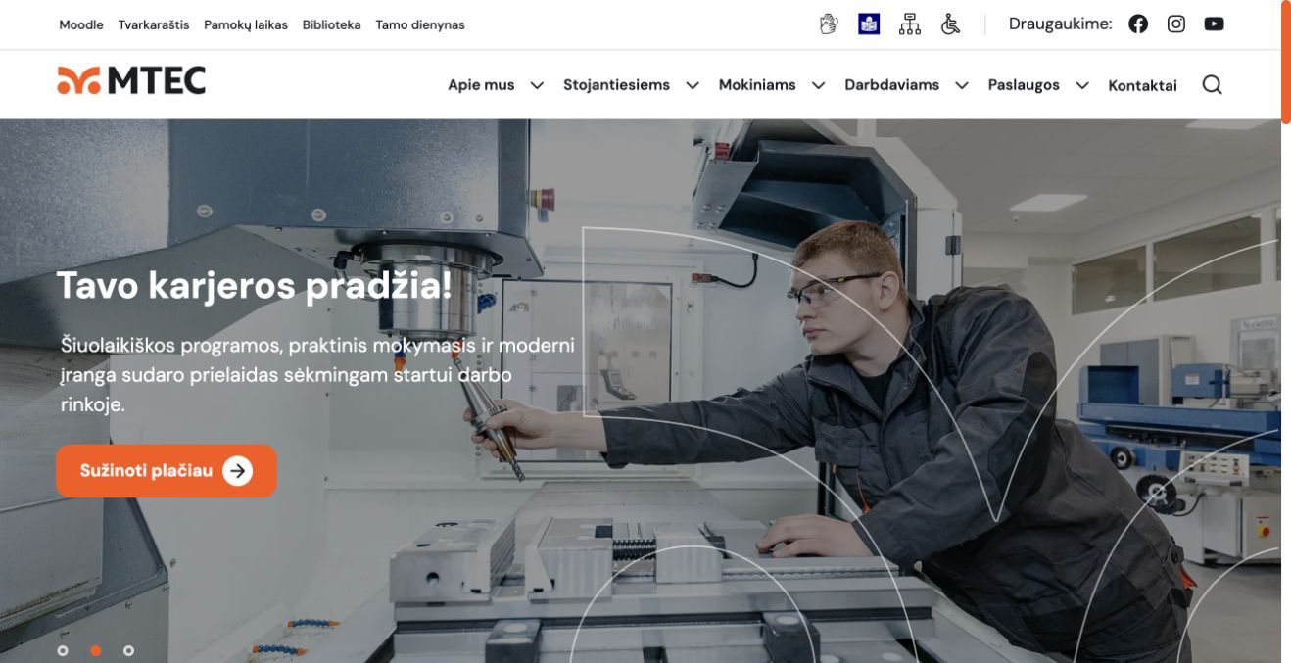
Task: Select the third carousel slide dot
Action: (128, 650)
